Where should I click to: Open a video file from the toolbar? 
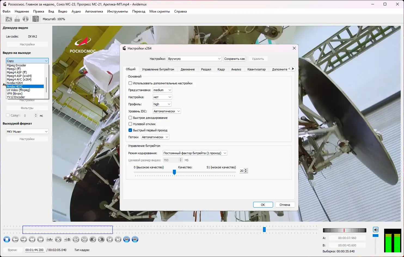[x=9, y=19]
